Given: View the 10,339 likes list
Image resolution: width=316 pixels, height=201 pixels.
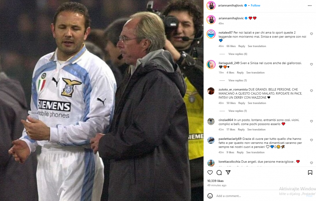Looking at the screenshot, I should 215,181.
